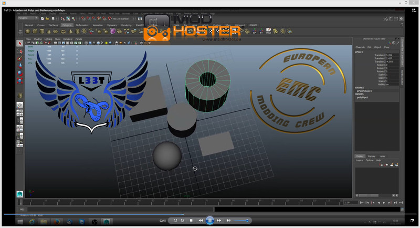
Task: Select the Translate X value field
Action: (x=392, y=55)
